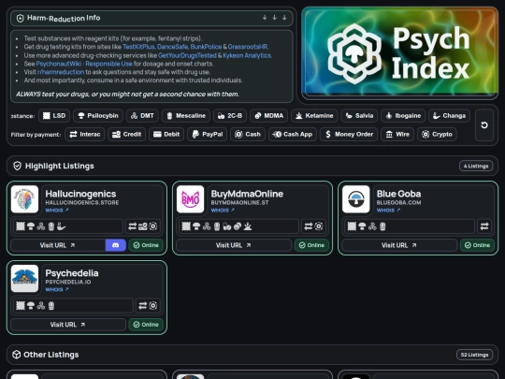Filter by Cash App payment

293,135
